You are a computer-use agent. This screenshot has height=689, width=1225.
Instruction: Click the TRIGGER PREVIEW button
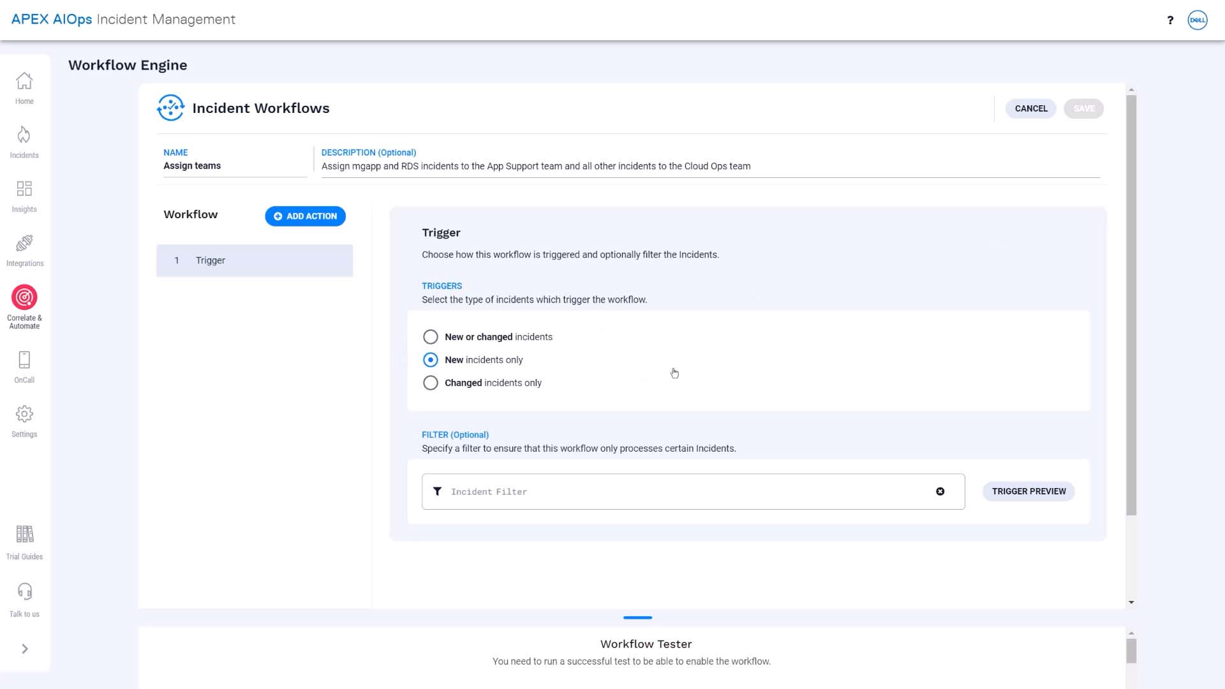1028,491
